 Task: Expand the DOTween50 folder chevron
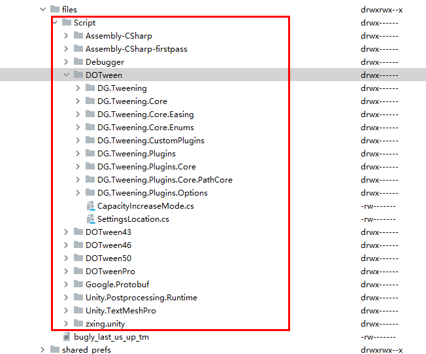tap(66, 258)
